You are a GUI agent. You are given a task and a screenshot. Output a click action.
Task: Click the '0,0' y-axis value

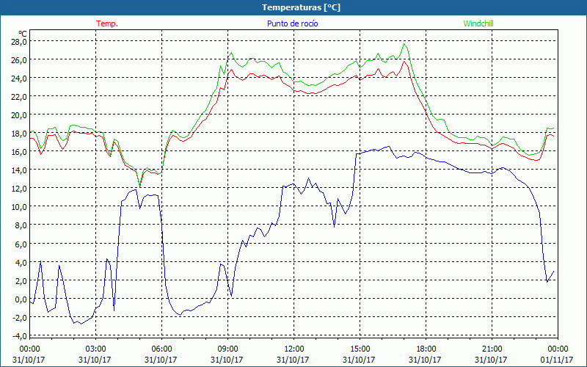click(x=21, y=299)
